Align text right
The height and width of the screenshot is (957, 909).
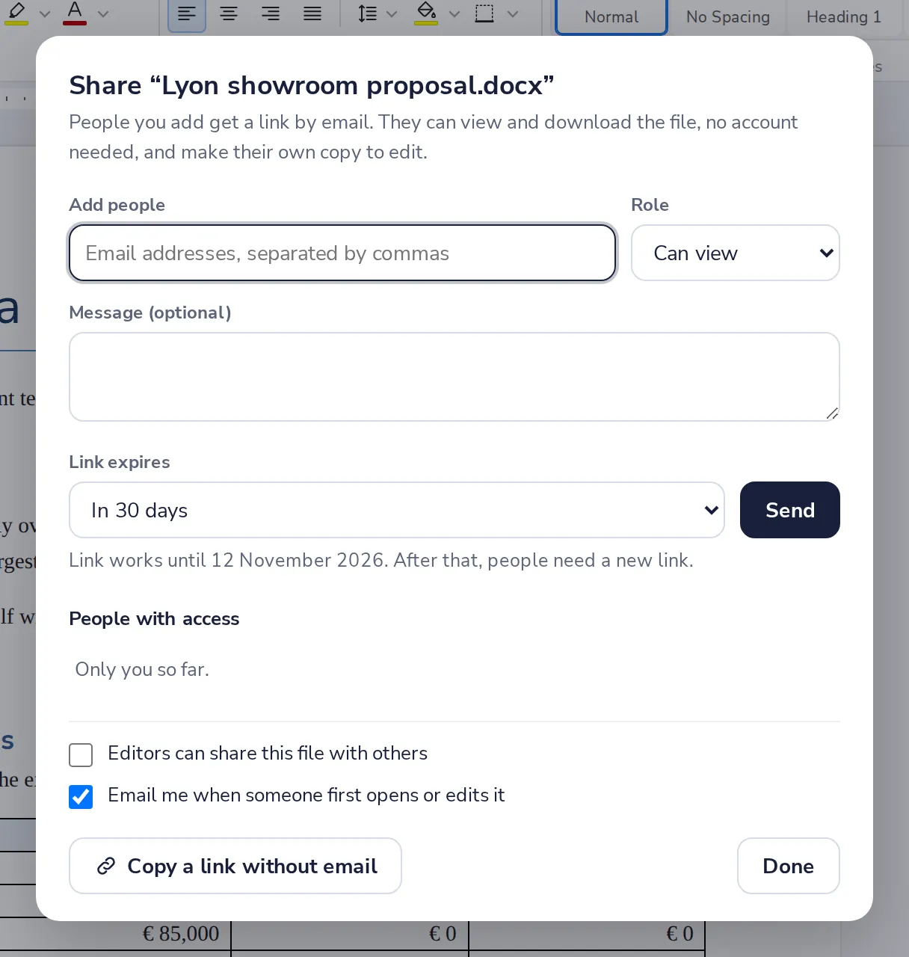point(271,14)
